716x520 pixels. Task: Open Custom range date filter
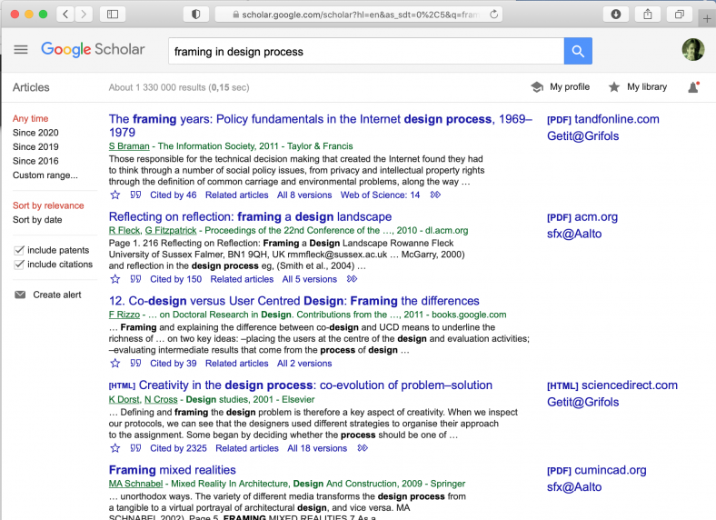[x=45, y=175]
